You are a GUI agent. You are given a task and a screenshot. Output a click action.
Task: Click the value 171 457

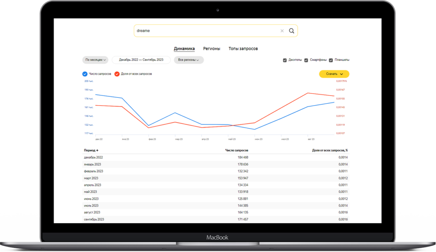pos(243,219)
